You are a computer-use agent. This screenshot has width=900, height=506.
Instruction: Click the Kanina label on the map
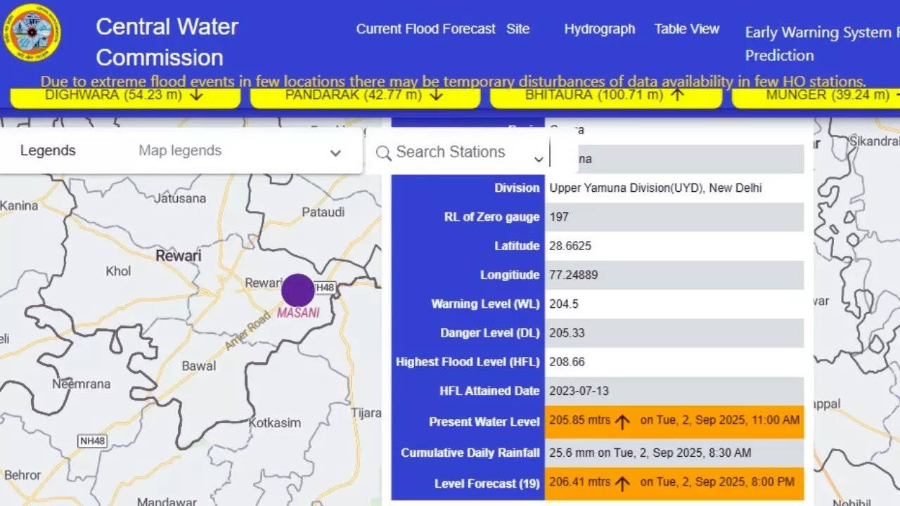point(19,206)
